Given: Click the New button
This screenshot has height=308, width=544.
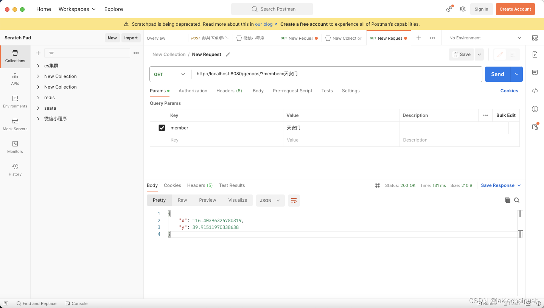Looking at the screenshot, I should click(x=112, y=38).
